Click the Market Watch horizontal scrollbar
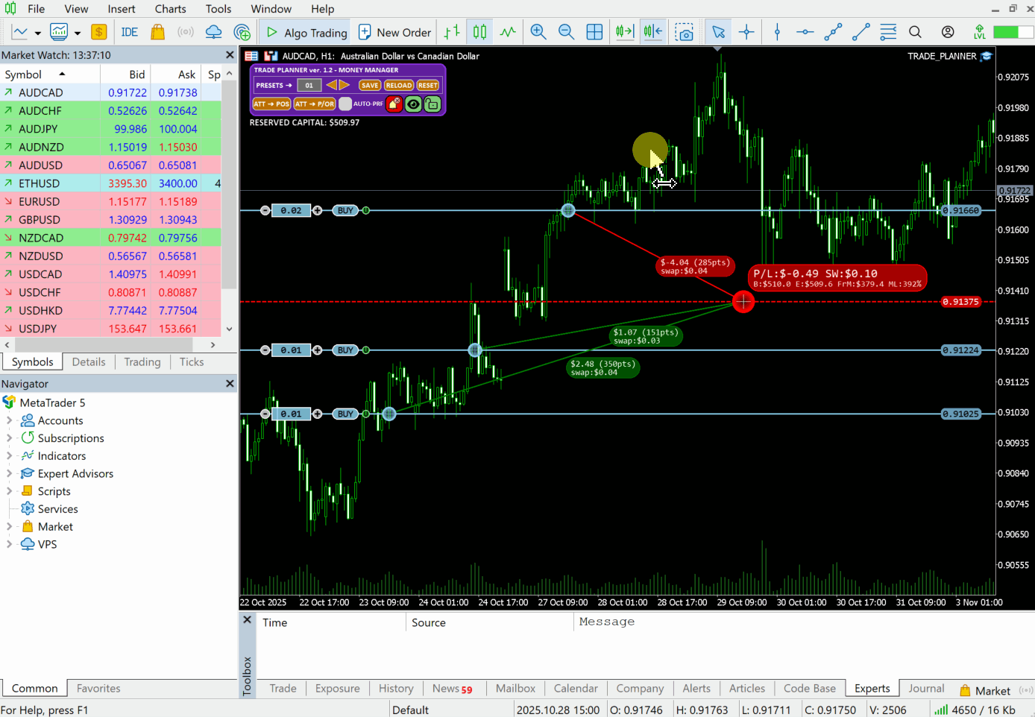1035x717 pixels. tap(104, 345)
